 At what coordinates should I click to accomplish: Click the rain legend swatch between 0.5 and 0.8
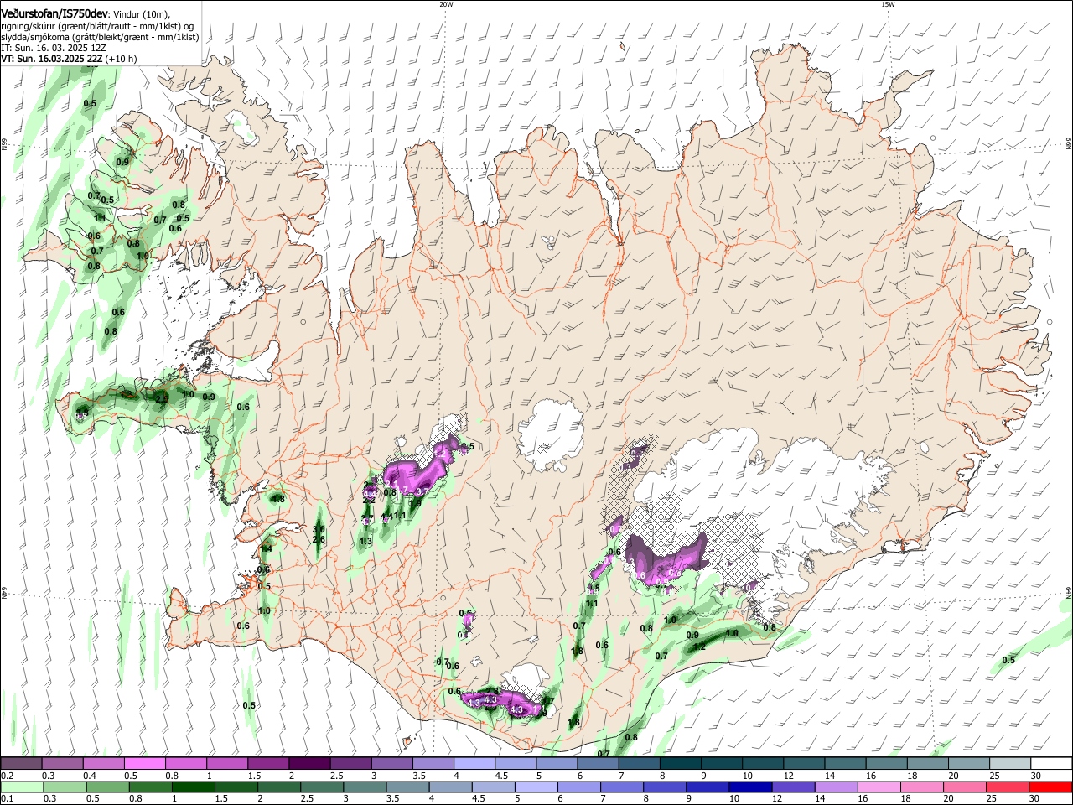click(108, 787)
